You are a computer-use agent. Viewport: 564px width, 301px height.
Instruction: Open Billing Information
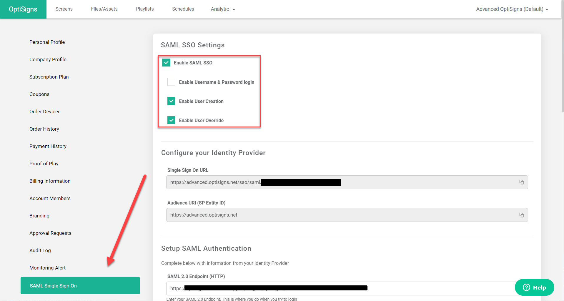(x=50, y=181)
